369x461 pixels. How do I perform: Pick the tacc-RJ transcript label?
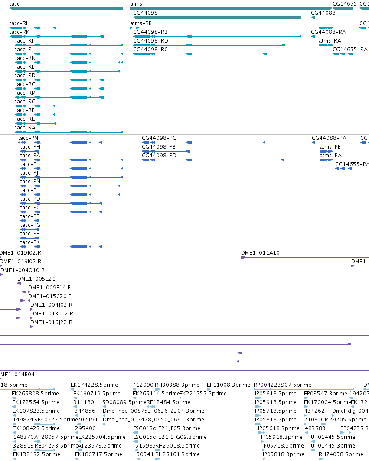coord(24,50)
